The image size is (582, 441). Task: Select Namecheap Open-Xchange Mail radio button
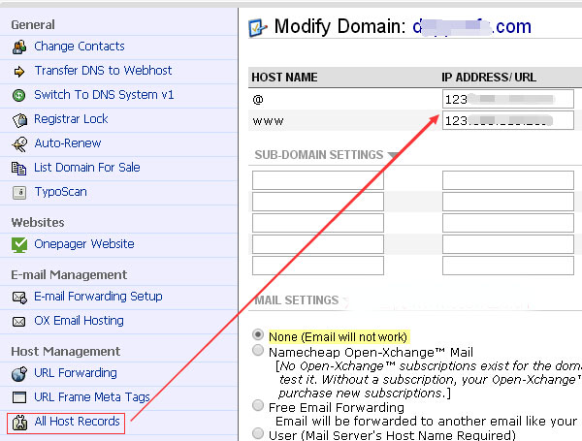(x=258, y=352)
